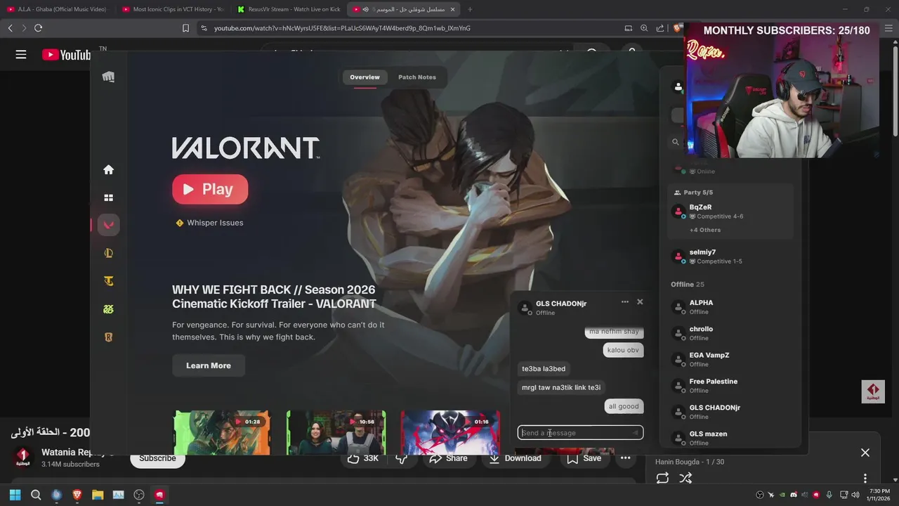Close the YouTube playlist panel
899x506 pixels.
pyautogui.click(x=865, y=453)
